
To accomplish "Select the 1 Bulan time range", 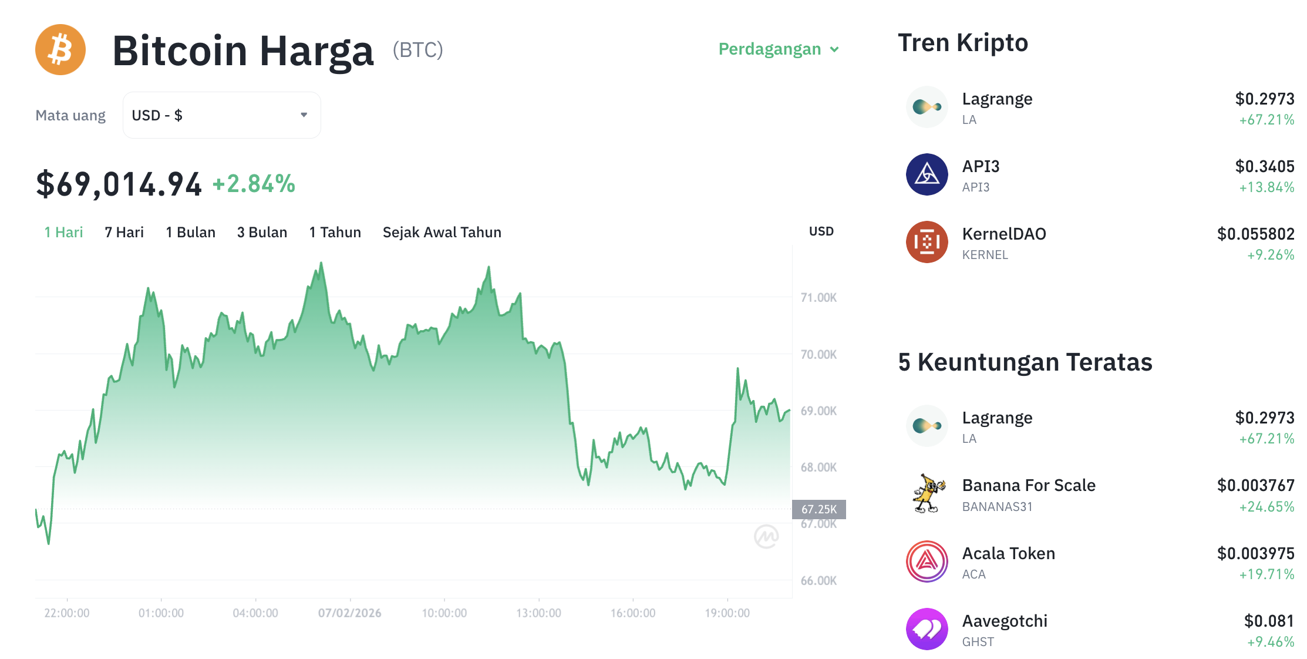I will (x=191, y=232).
